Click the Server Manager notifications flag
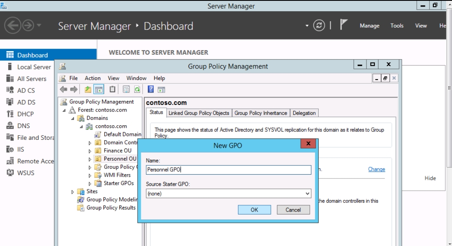Screen dimensions: 452x246 [x=344, y=26]
